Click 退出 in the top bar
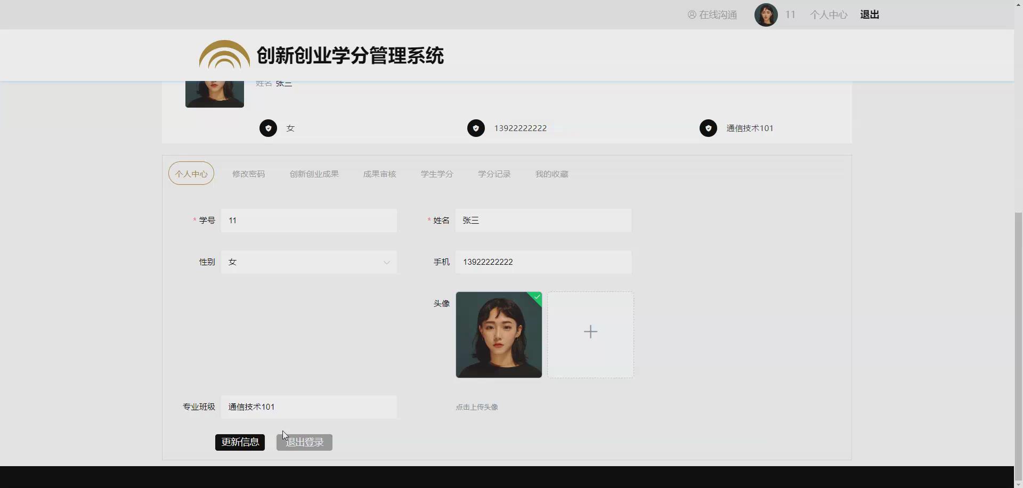This screenshot has width=1023, height=488. click(870, 14)
